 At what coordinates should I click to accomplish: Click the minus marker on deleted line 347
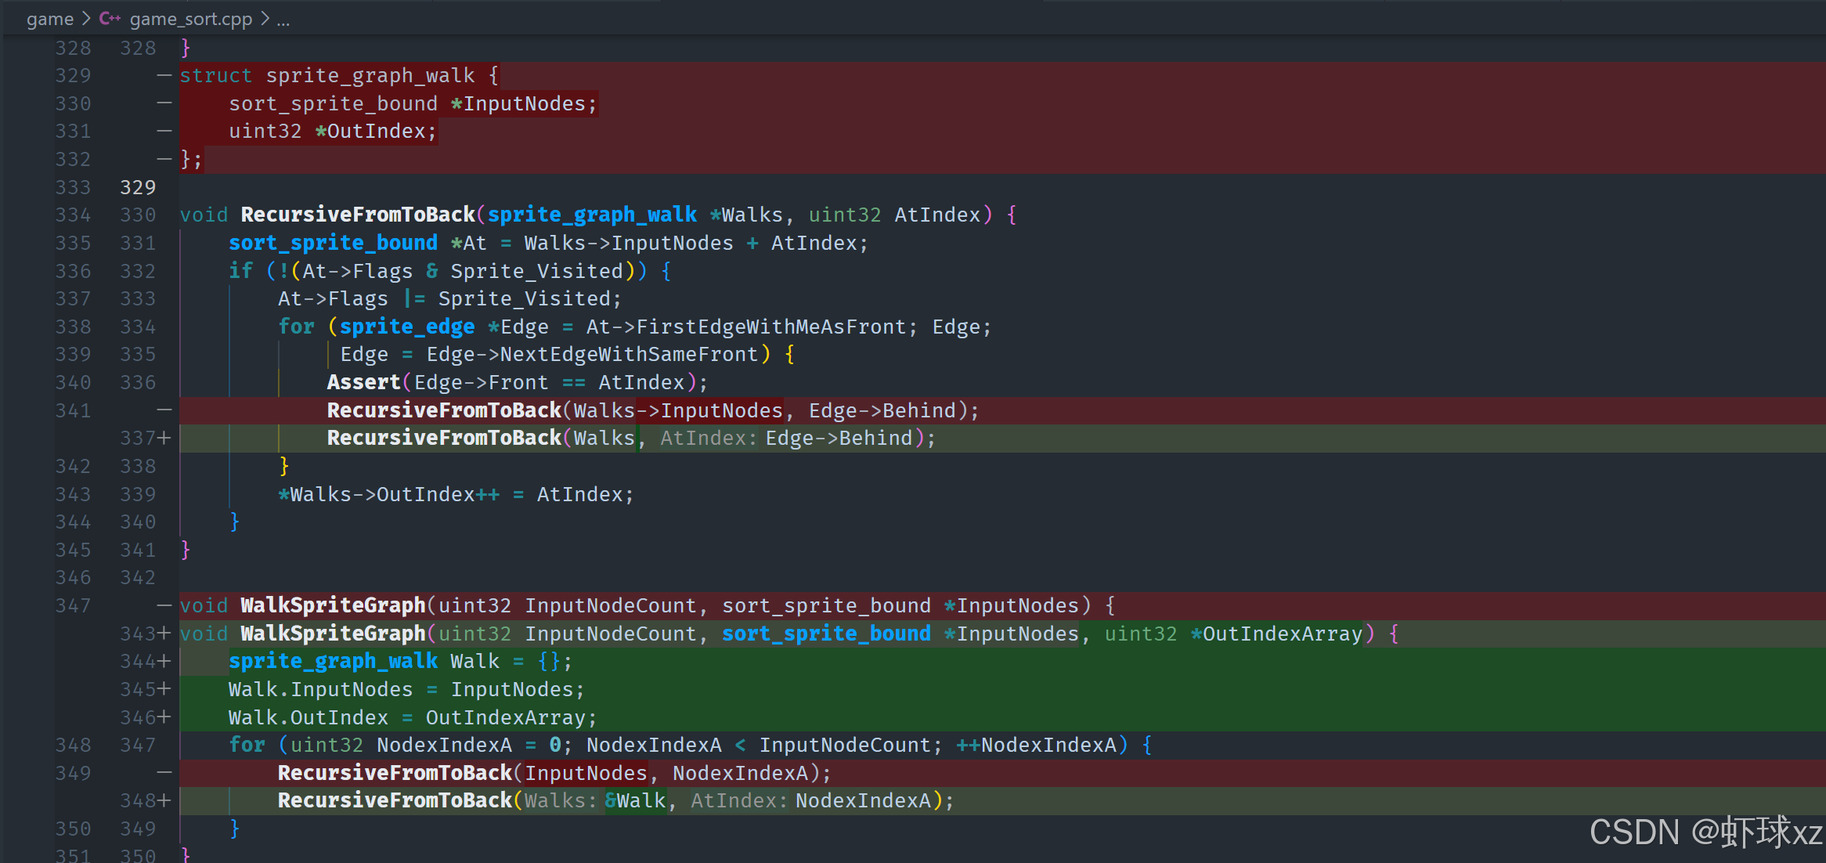tap(164, 605)
